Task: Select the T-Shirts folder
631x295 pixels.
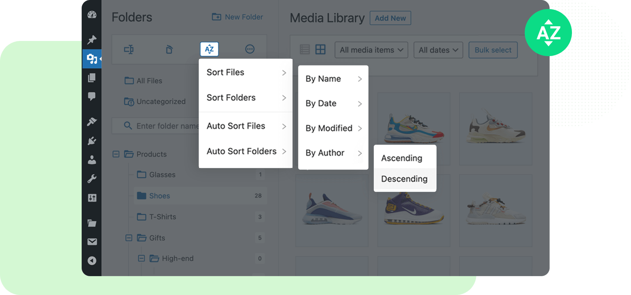Action: (x=156, y=217)
